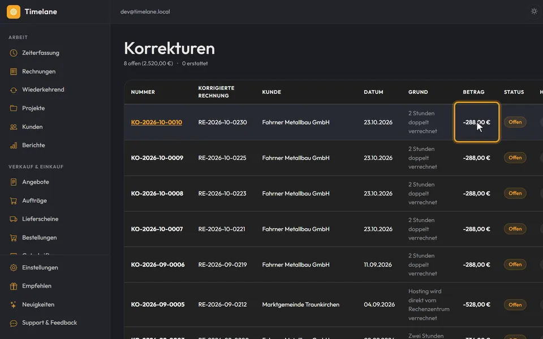Screen dimensions: 543x339
Task: Click the Betrag column header
Action: coord(474,92)
